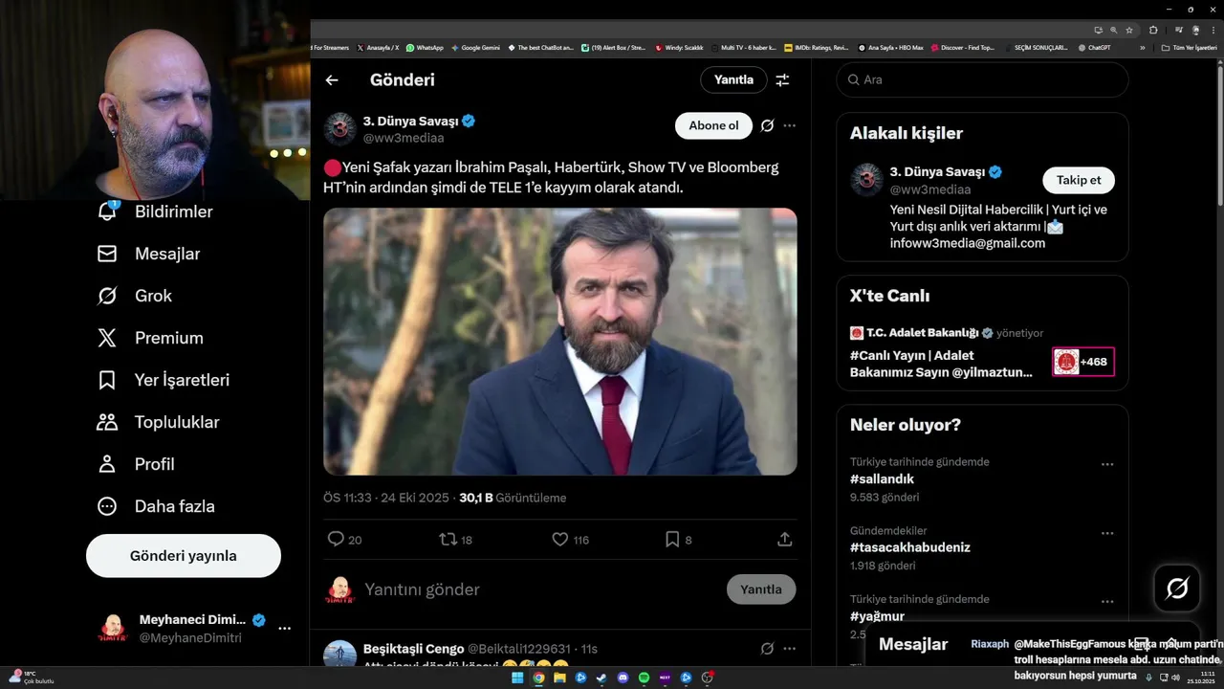The image size is (1224, 689).
Task: Open the Google Gemini bookmark
Action: (x=475, y=47)
